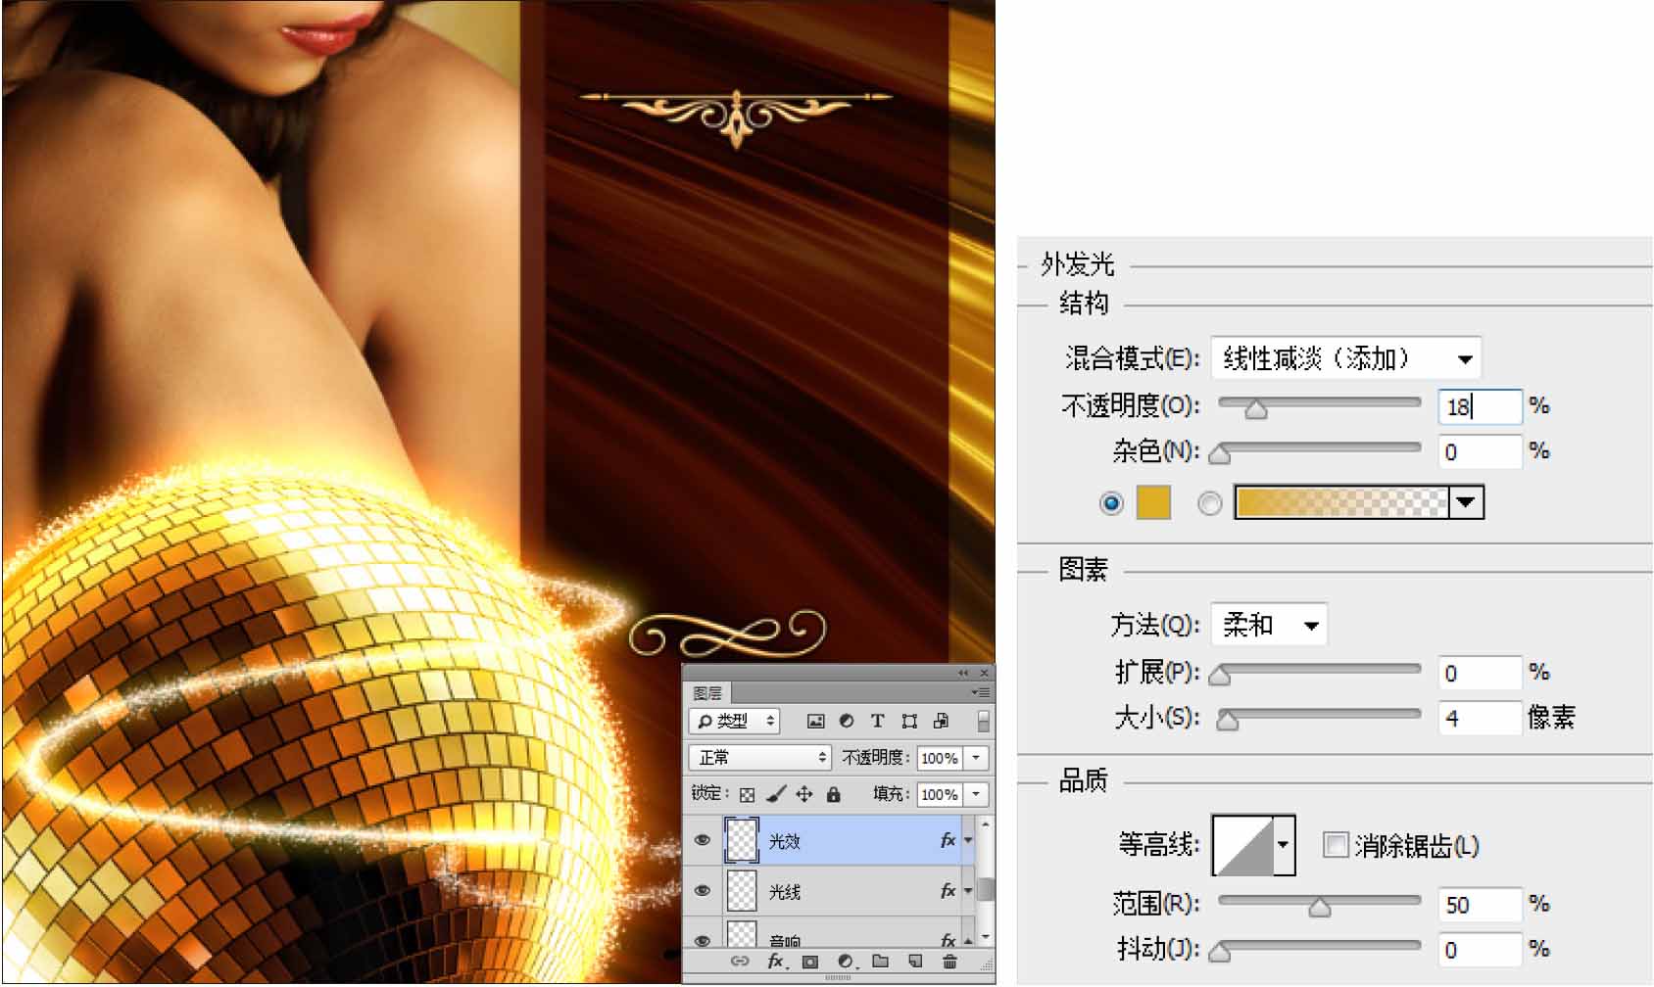The width and height of the screenshot is (1654, 987).
Task: Lock transparent pixels icon
Action: pyautogui.click(x=747, y=794)
